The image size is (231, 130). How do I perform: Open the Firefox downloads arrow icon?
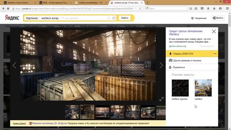click(208, 9)
